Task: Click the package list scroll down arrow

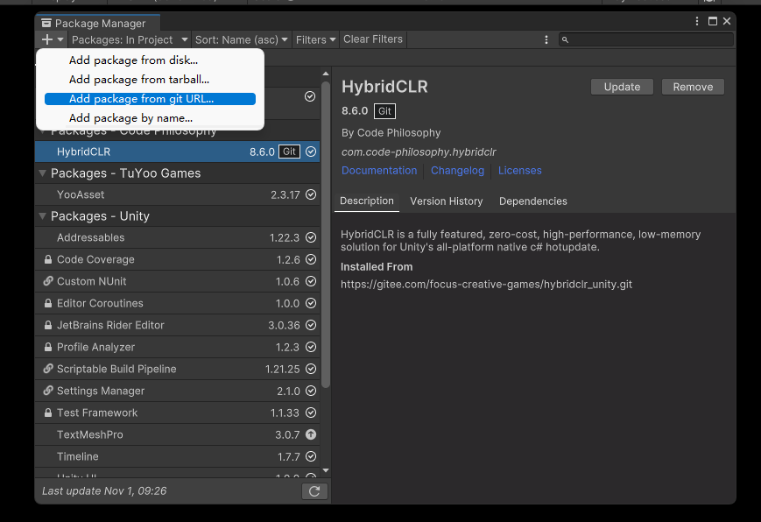Action: pos(326,470)
